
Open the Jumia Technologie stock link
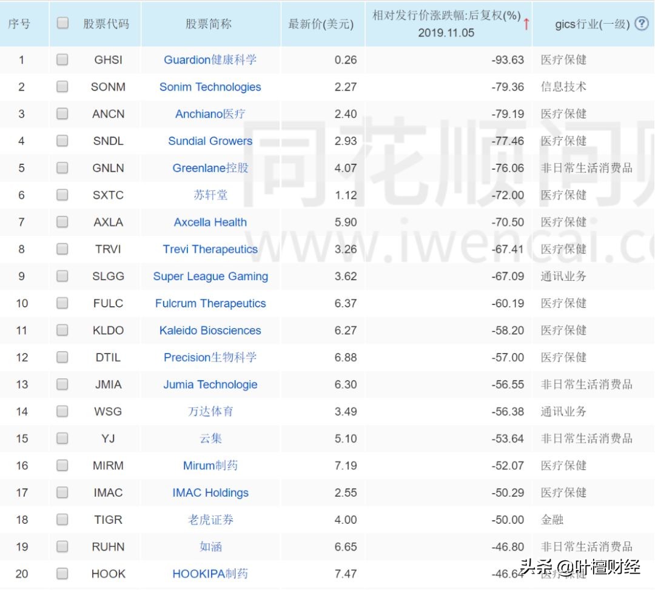[x=210, y=384]
